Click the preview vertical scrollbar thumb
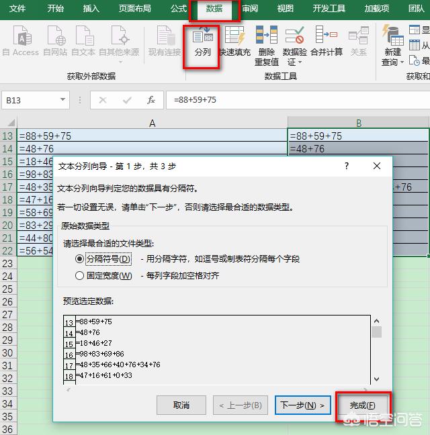 376,332
